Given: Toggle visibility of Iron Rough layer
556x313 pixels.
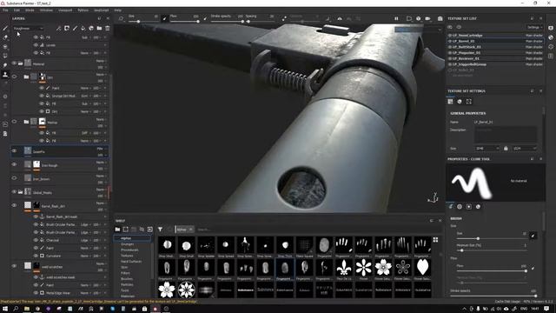Looking at the screenshot, I should pos(14,164).
